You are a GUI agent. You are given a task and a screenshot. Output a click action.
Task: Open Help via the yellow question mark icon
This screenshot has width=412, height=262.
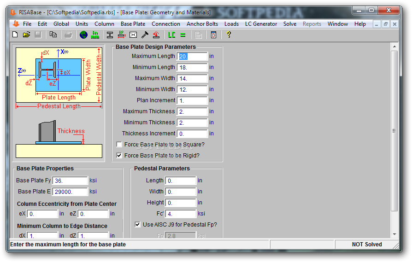click(229, 35)
